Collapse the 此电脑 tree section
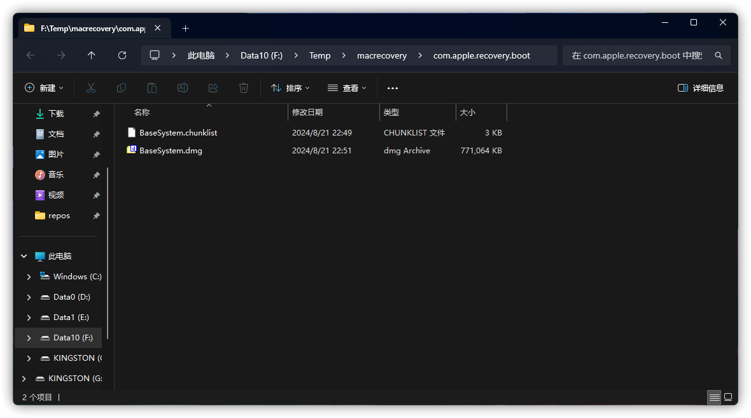 (24, 256)
